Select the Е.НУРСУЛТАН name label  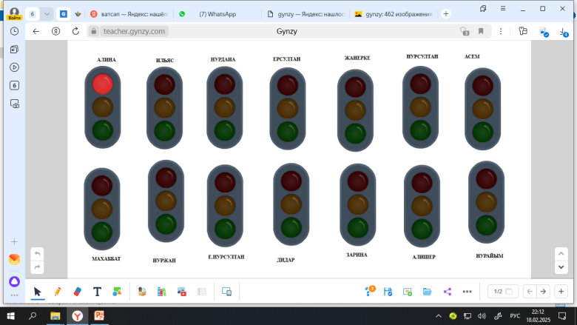226,257
